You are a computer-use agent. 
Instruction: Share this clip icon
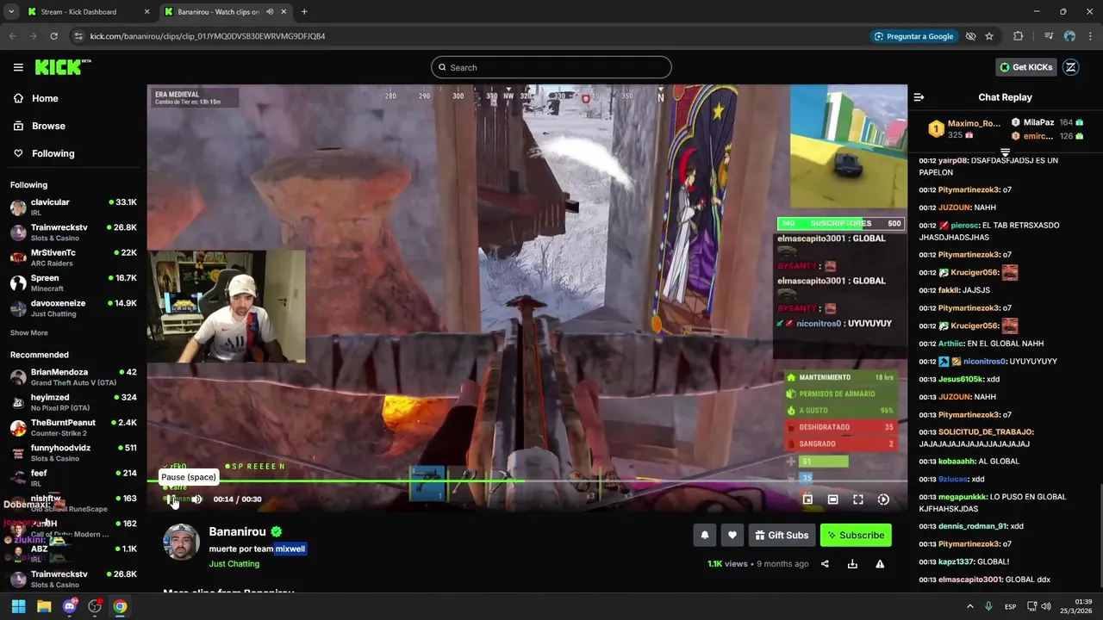point(825,564)
